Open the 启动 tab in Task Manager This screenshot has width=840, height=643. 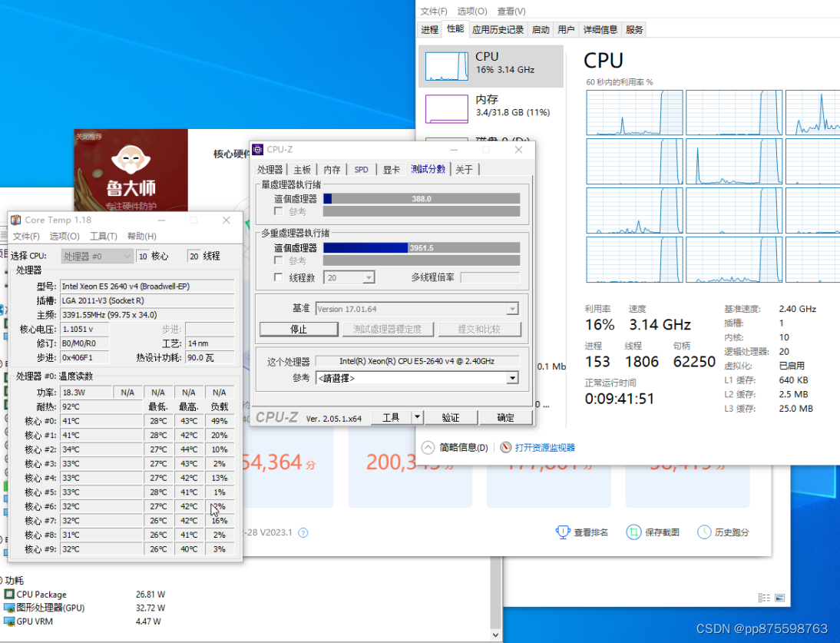pyautogui.click(x=541, y=29)
